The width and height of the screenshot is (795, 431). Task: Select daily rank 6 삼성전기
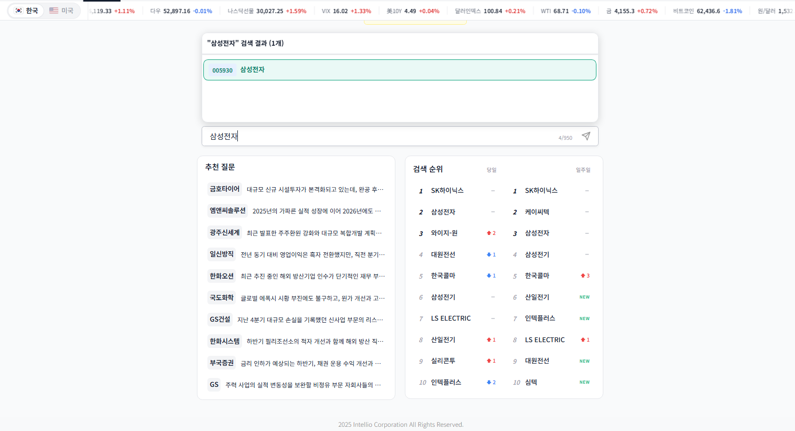(x=457, y=297)
